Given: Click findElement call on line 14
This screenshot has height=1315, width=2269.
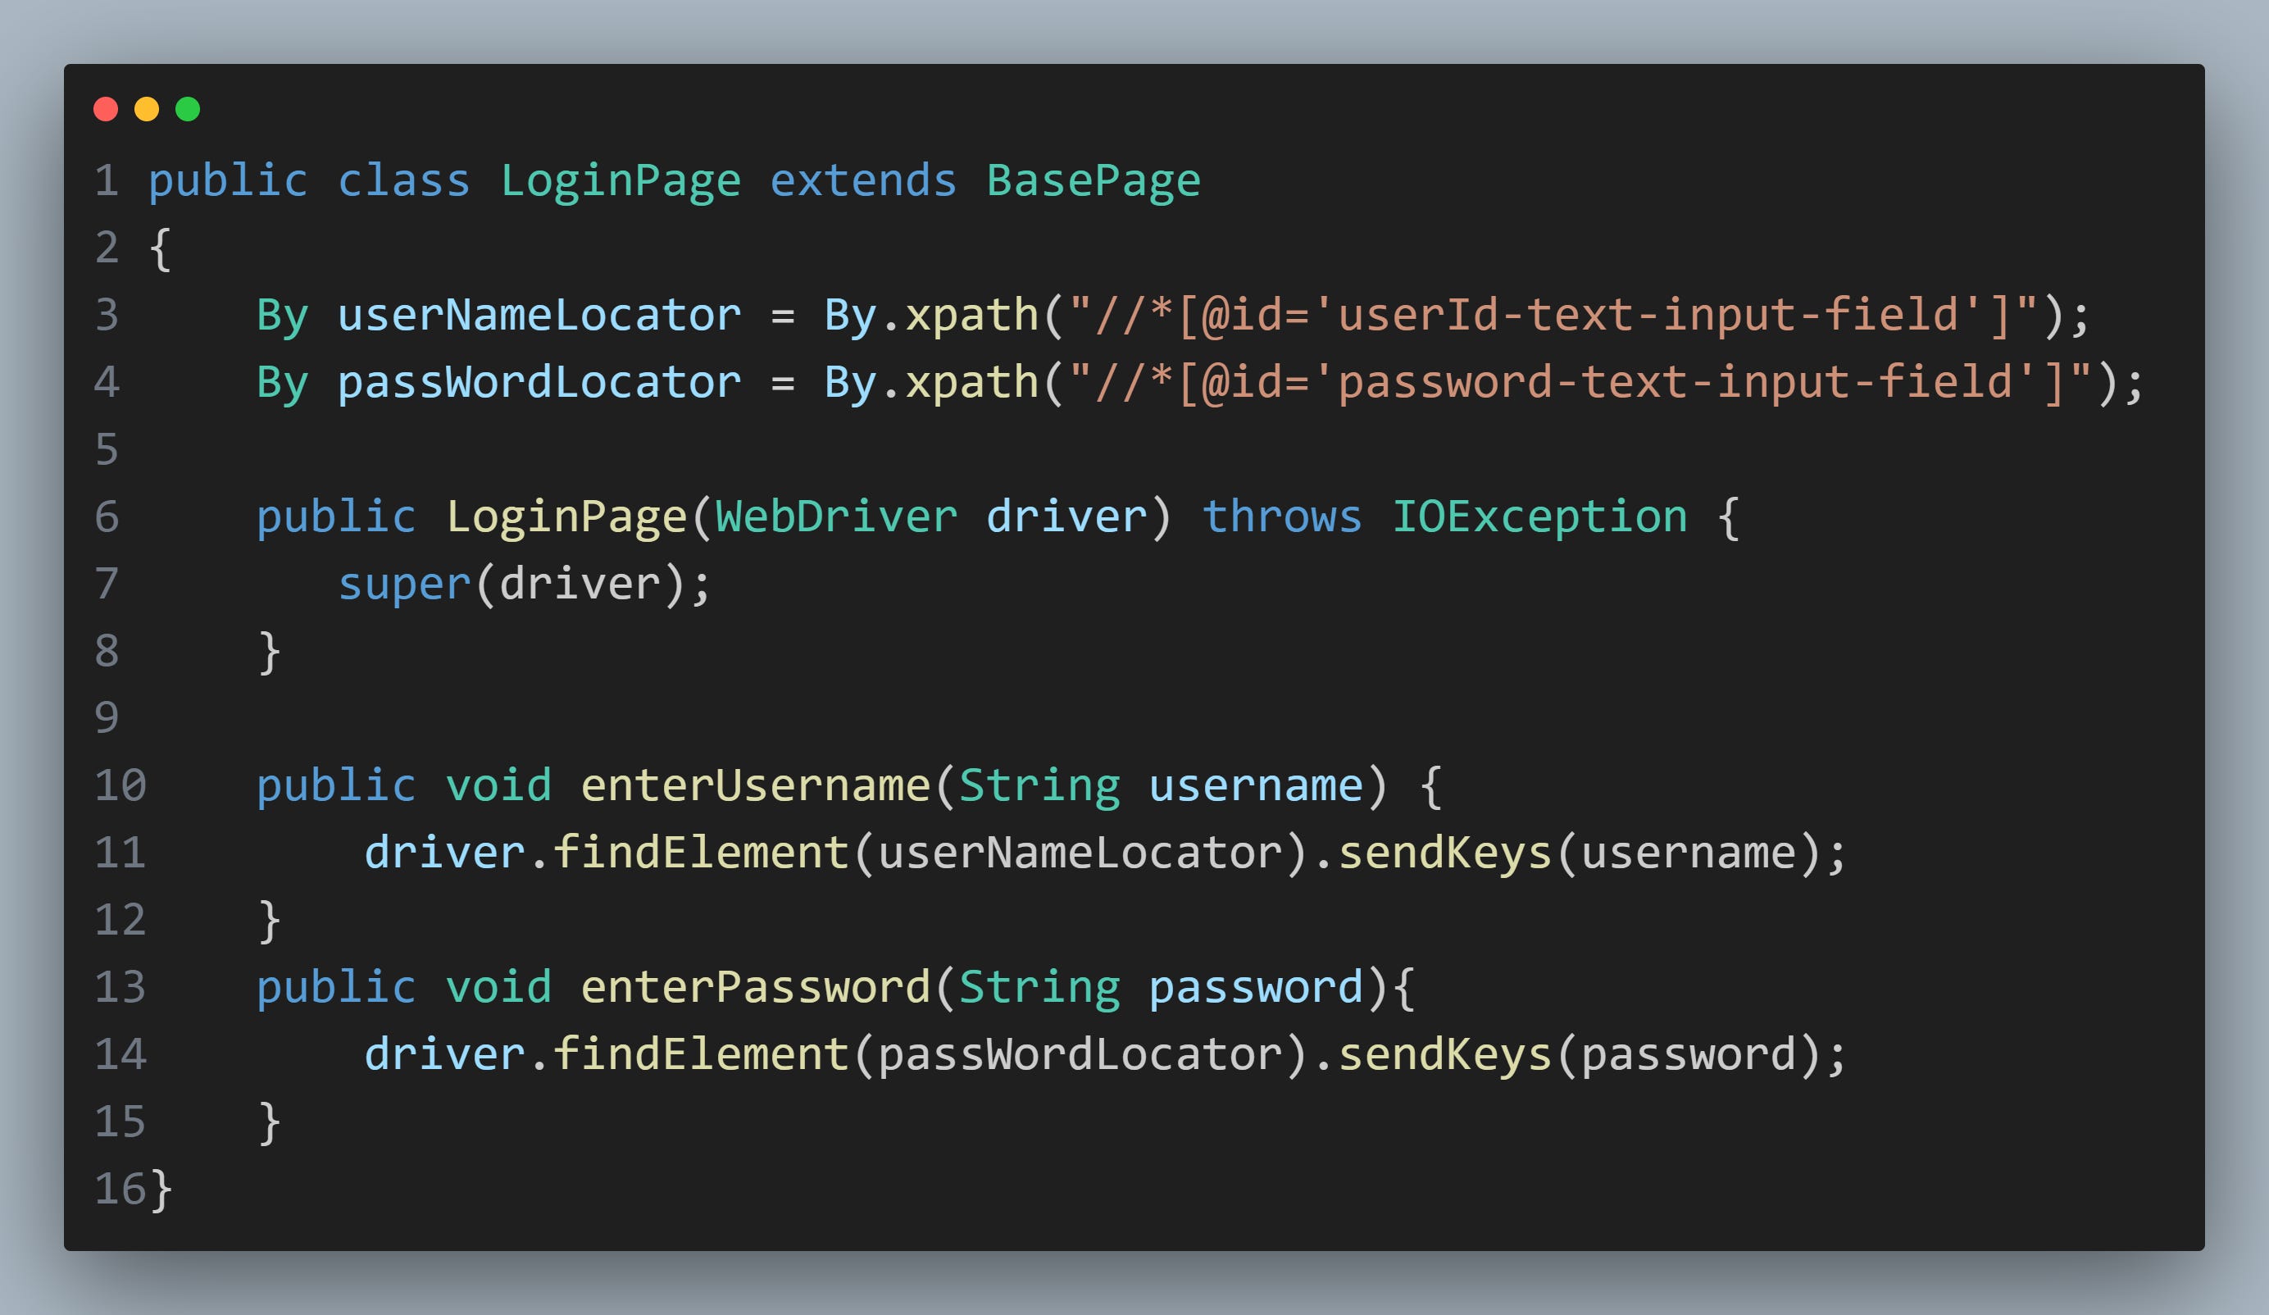Looking at the screenshot, I should point(701,1054).
